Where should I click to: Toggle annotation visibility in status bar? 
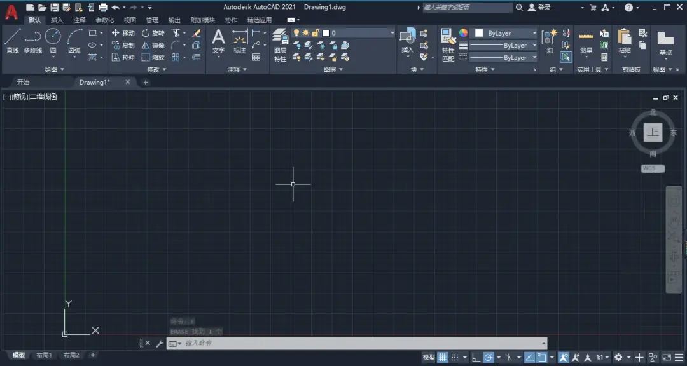pos(564,357)
